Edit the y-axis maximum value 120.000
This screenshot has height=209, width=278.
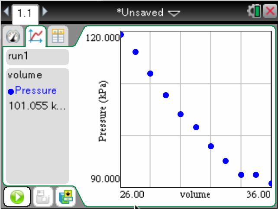pyautogui.click(x=103, y=38)
